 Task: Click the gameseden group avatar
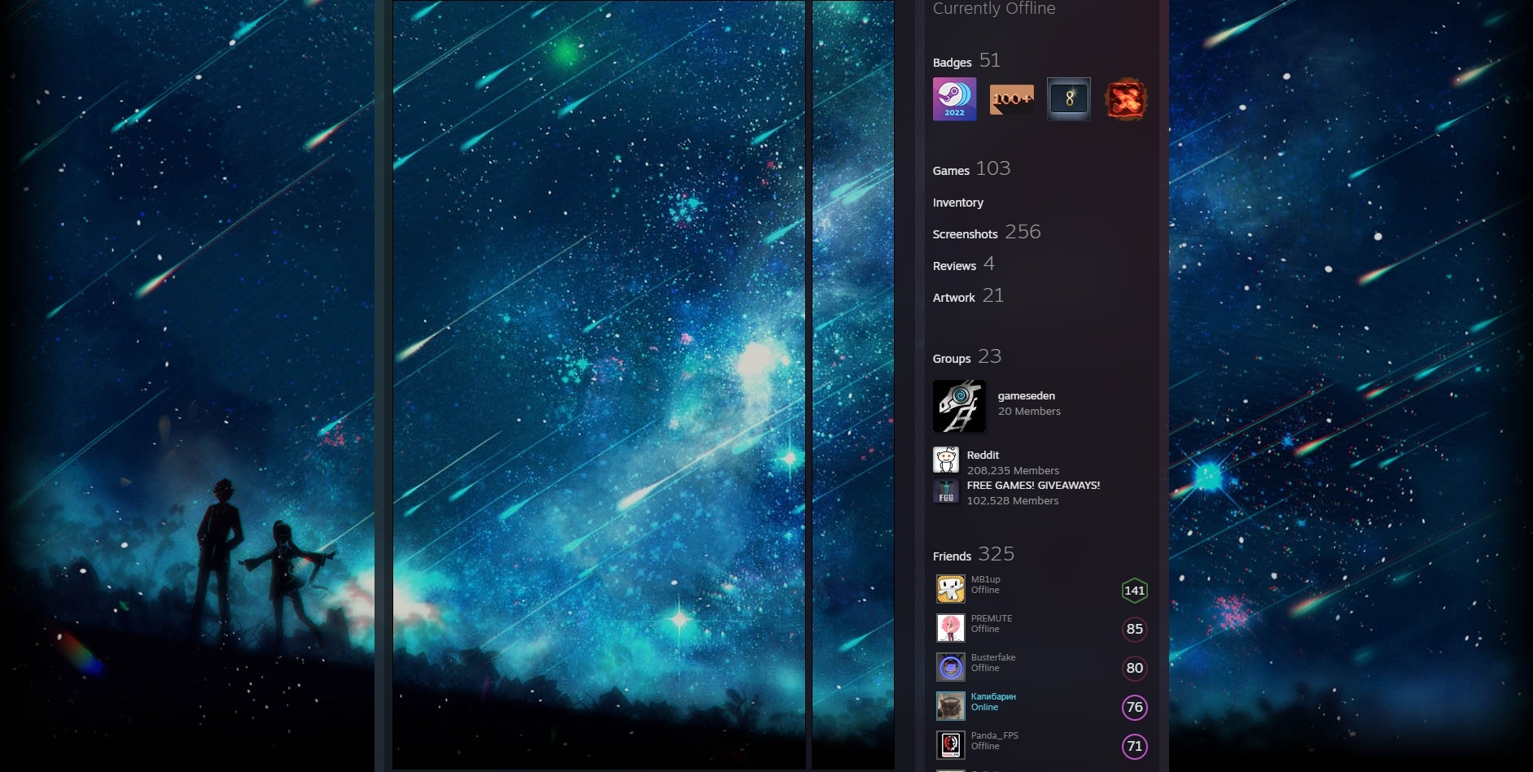(959, 406)
